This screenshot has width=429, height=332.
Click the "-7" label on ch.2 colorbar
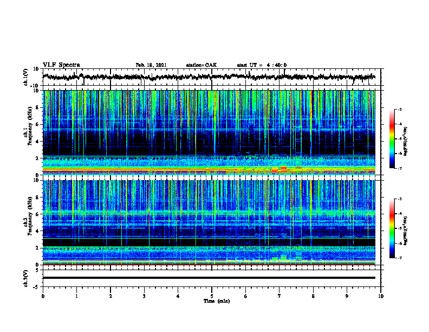[399, 258]
